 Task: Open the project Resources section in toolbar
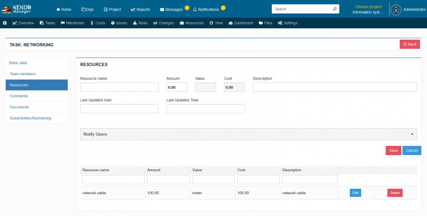point(192,23)
